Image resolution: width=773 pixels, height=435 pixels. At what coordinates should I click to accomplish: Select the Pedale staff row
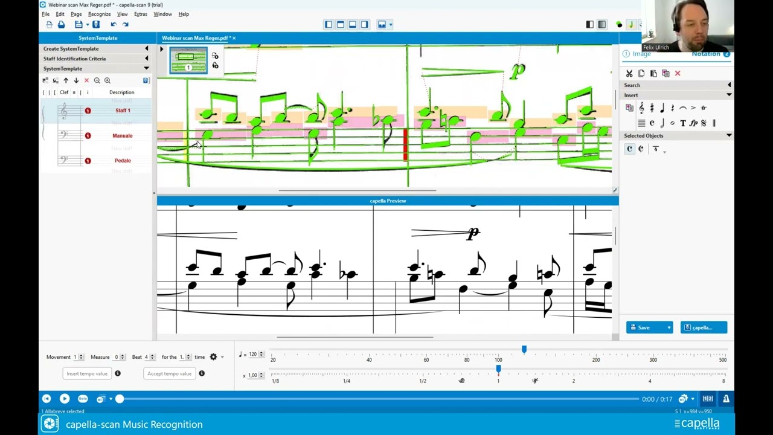coord(97,161)
